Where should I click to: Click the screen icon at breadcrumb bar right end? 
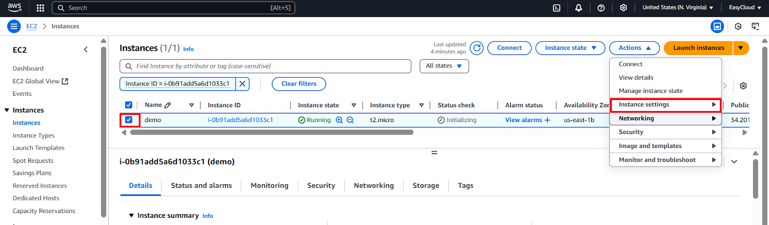(756, 26)
